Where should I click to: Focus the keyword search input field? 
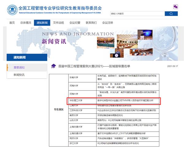point(137,14)
